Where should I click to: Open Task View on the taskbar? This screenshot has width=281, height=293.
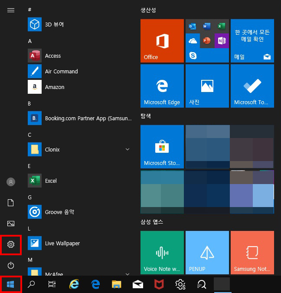(52, 284)
